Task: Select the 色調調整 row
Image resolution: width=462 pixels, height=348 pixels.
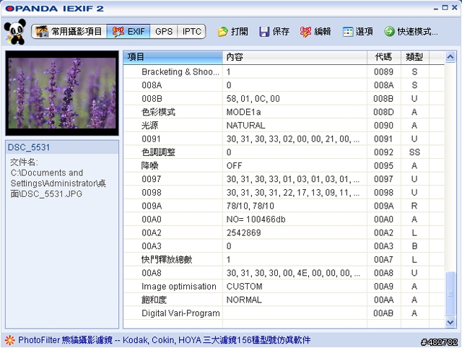Action: click(284, 152)
